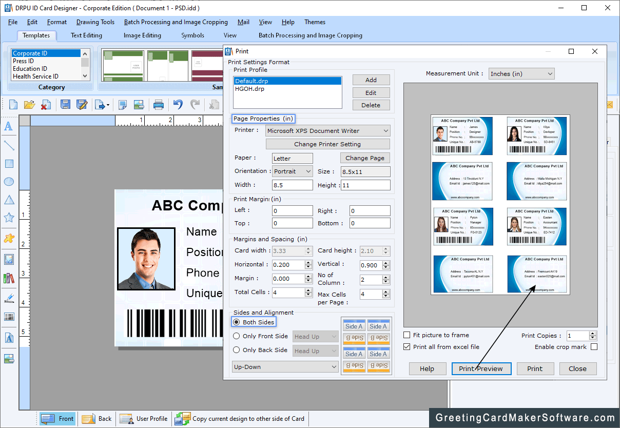Click the Left print margin field

pos(293,210)
